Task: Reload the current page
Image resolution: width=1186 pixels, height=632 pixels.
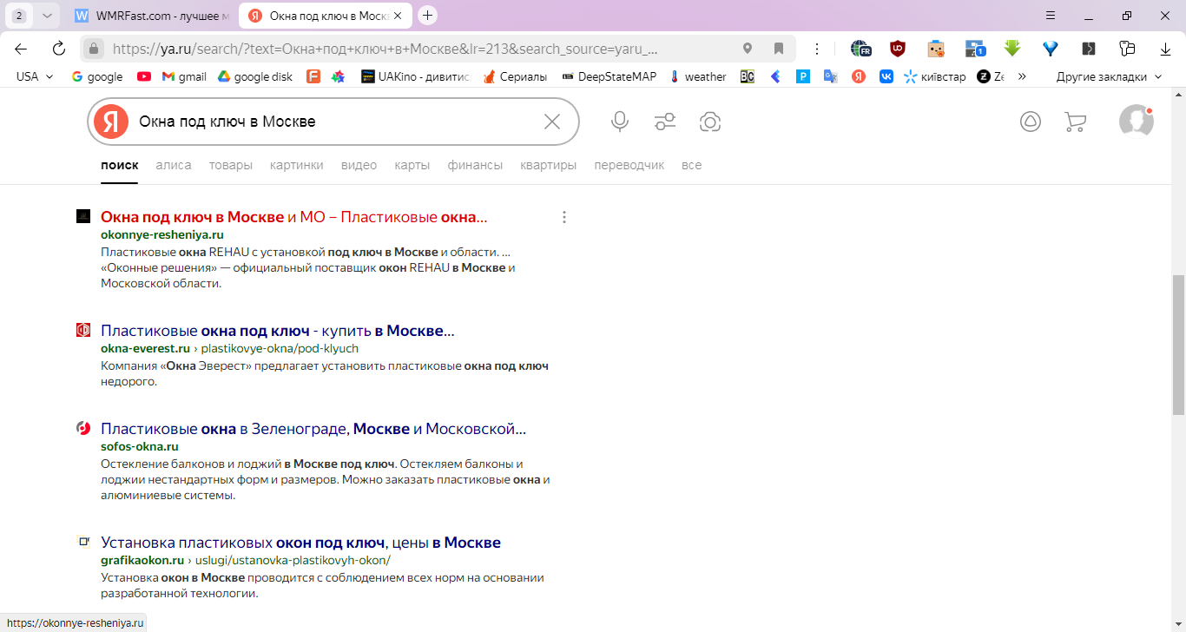Action: tap(59, 49)
